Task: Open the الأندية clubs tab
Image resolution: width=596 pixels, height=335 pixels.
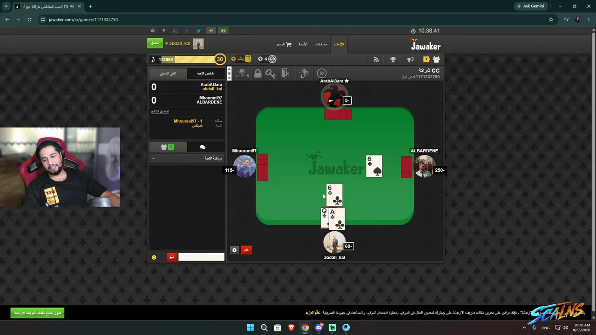Action: [303, 44]
